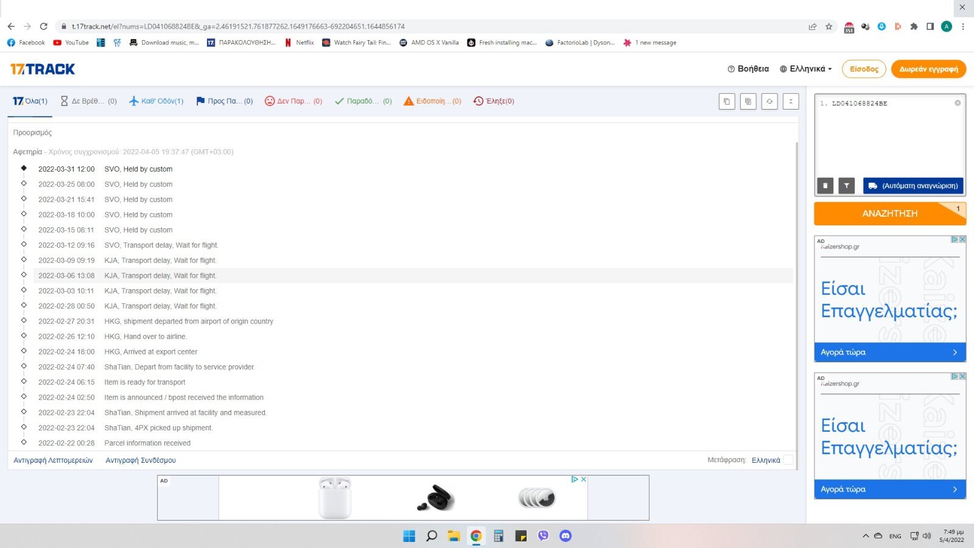Click the 17TRACK logo
974x548 pixels.
43,69
